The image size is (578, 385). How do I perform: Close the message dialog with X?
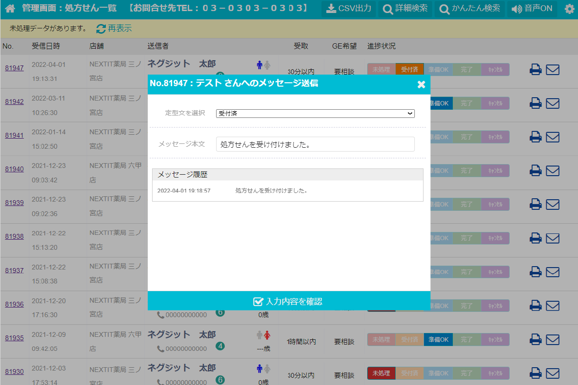[x=421, y=85]
